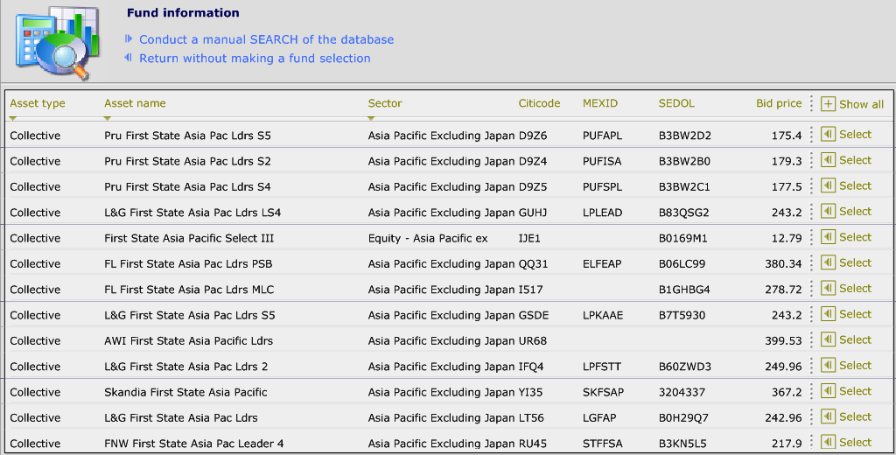
Task: Choose Select link for citicode D9Z6
Action: pyautogui.click(x=856, y=135)
